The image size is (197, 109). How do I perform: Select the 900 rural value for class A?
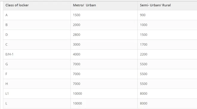tap(143, 15)
